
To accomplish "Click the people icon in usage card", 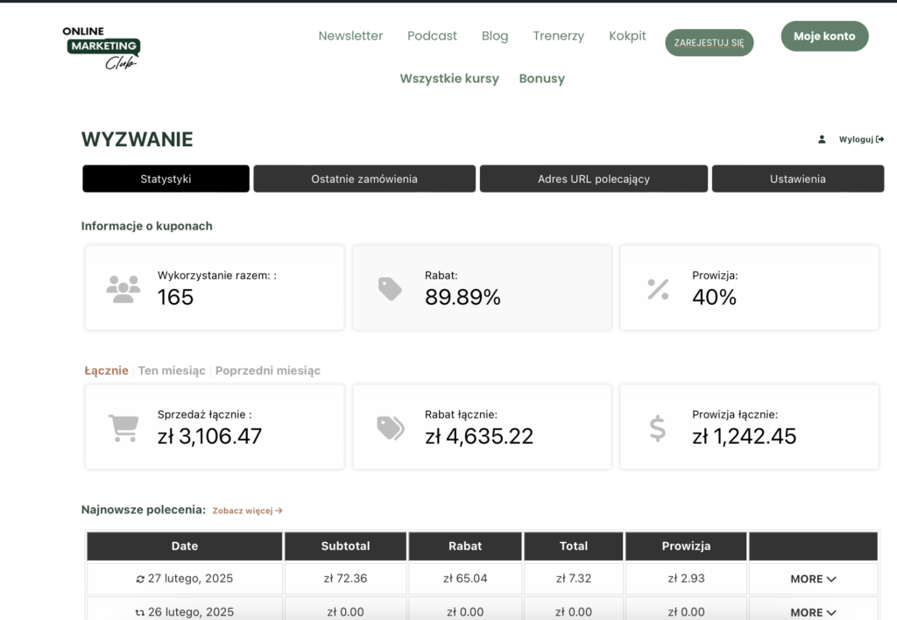I will coord(124,288).
